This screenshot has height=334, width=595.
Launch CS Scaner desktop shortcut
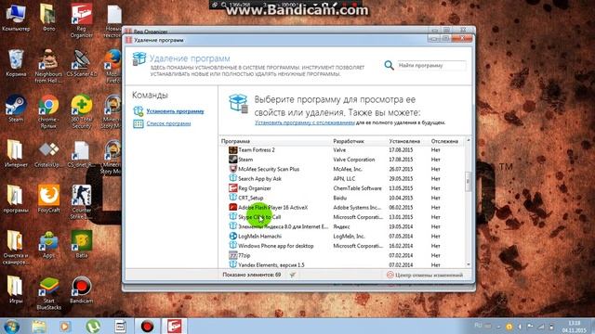(x=81, y=63)
